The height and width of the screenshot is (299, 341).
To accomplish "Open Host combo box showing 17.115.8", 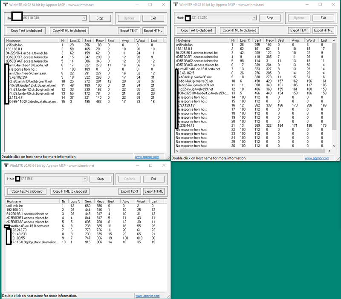I will coord(84,179).
